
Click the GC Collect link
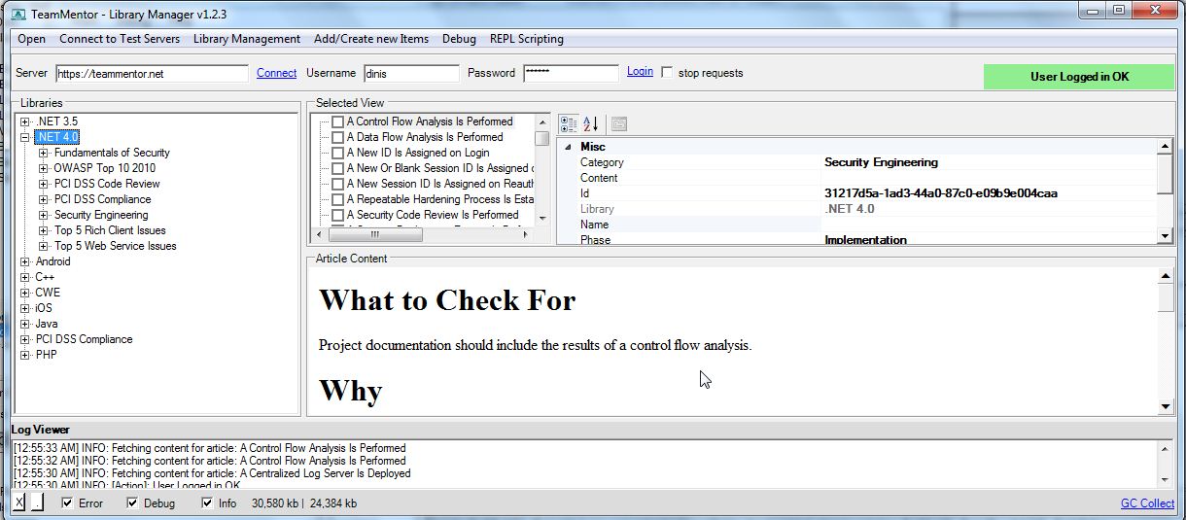tap(1148, 503)
